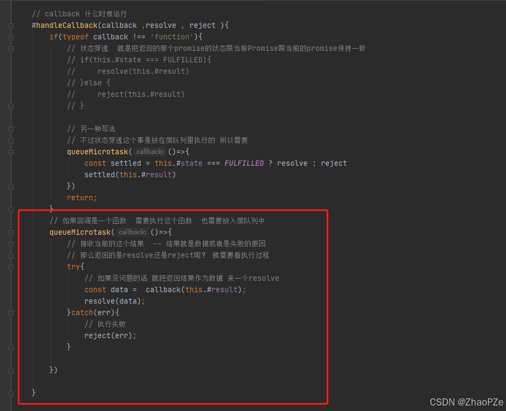Click comment starting 如果没问题的话
The height and width of the screenshot is (411, 506).
click(x=182, y=278)
